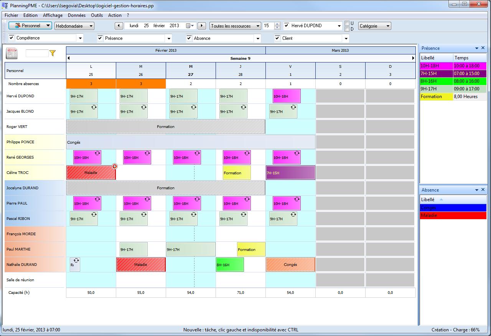
Task: Open the Affichage menu
Action: pos(53,15)
